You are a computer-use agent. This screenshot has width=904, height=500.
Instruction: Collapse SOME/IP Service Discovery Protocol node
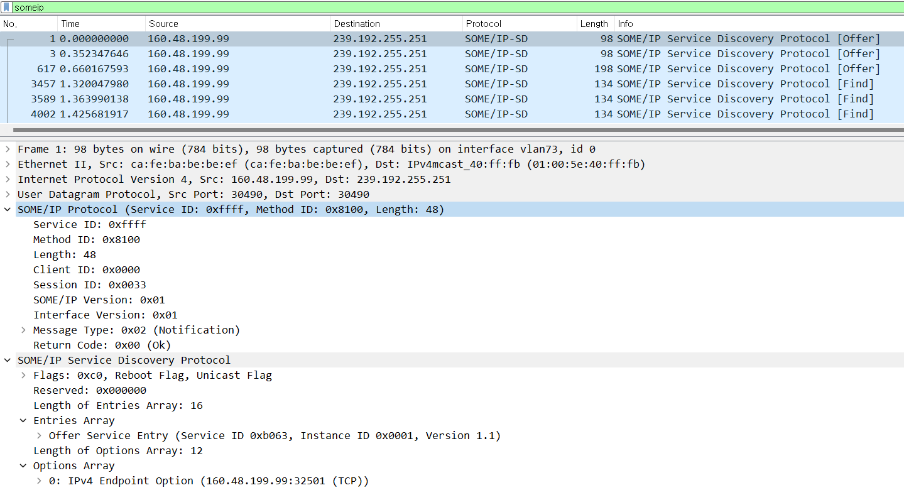tap(8, 361)
